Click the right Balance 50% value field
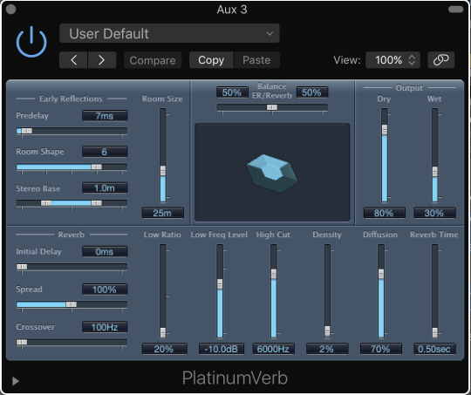This screenshot has height=395, width=471. click(311, 92)
